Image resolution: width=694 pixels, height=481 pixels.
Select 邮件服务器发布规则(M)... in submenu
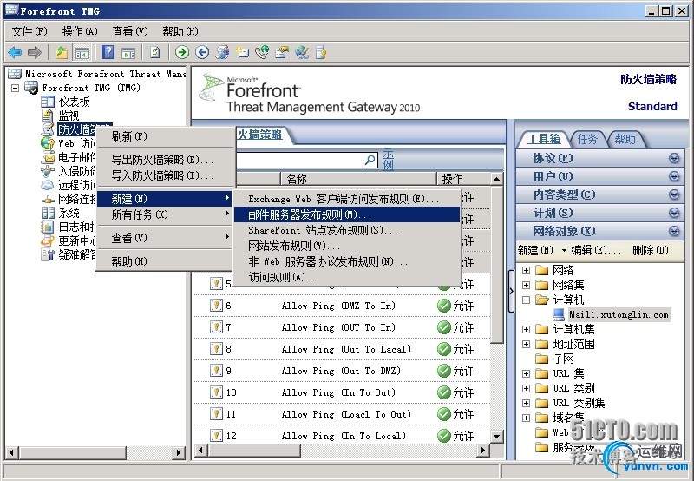(x=347, y=214)
